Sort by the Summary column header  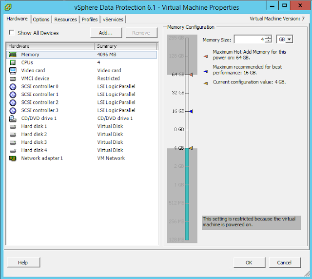126,46
